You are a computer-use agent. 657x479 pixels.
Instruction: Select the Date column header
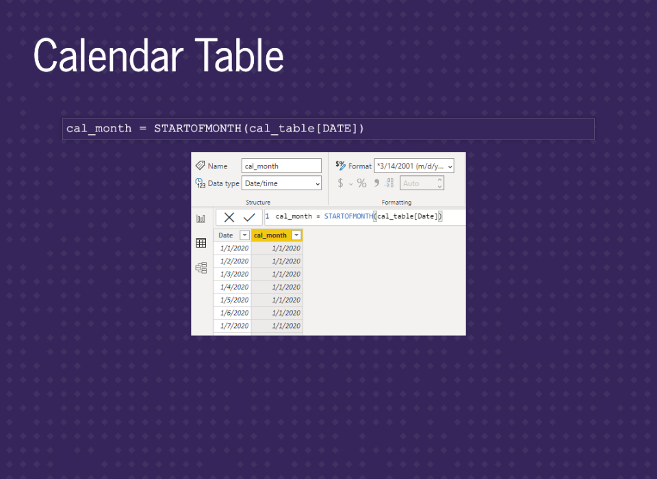pos(226,235)
